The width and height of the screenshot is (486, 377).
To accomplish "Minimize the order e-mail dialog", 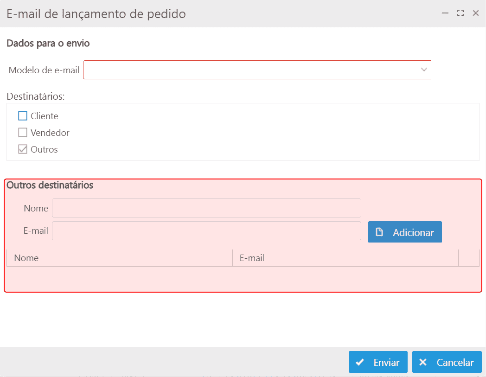I will tap(445, 13).
